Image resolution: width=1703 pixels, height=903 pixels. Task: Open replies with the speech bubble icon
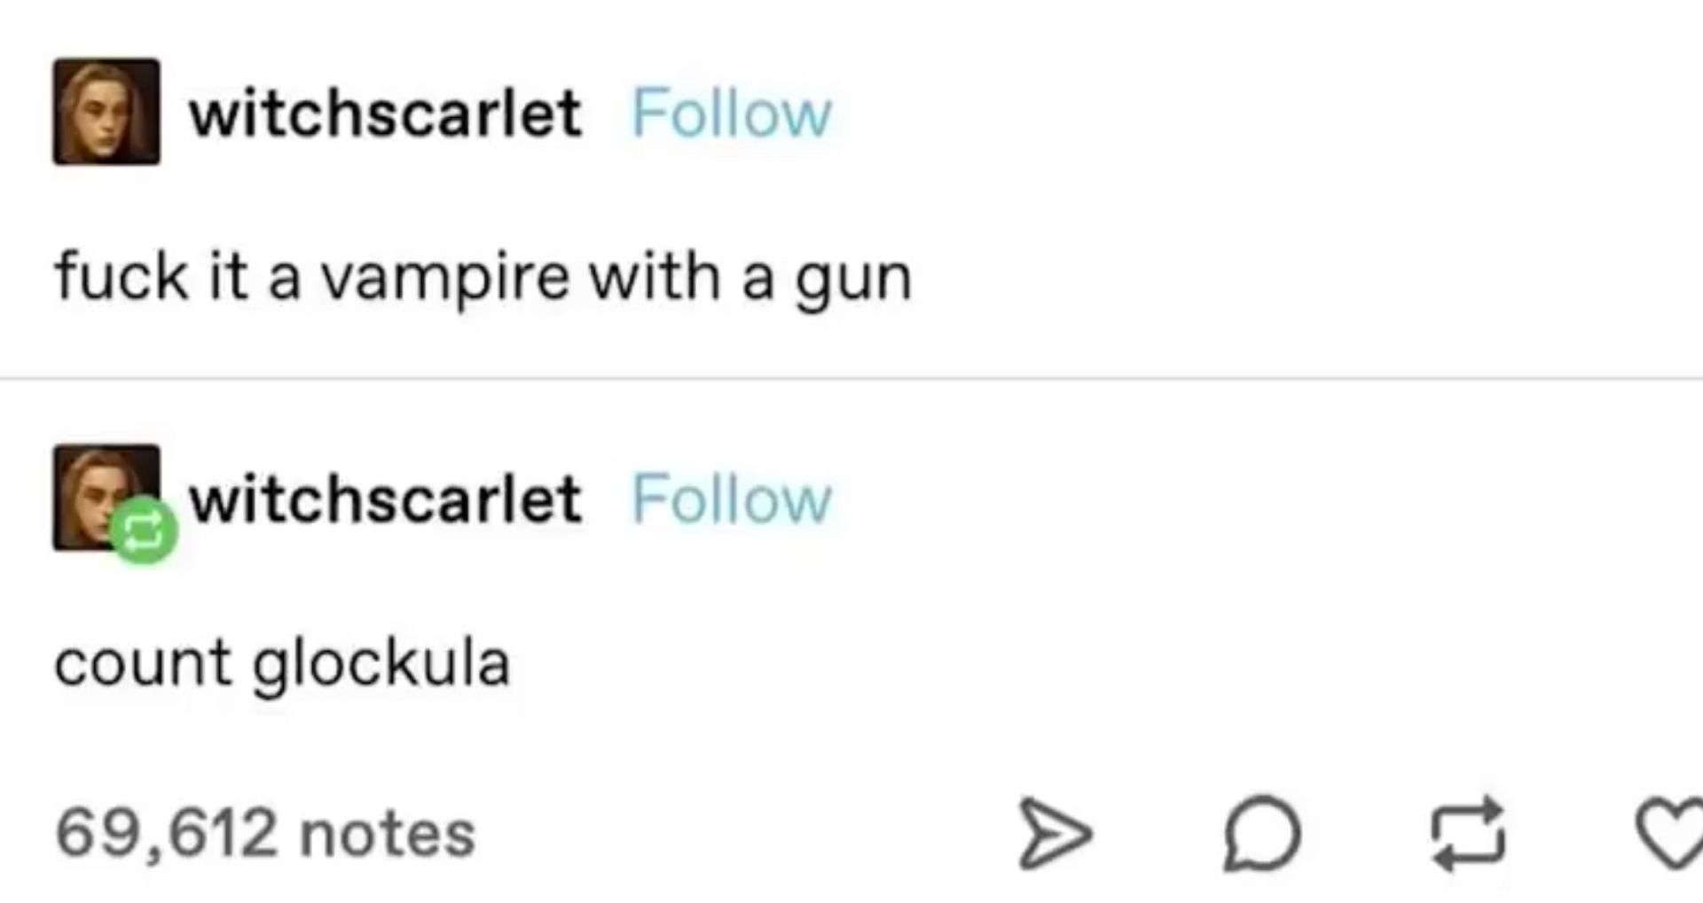1261,833
